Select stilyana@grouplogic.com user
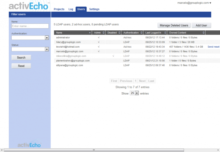The width and height of the screenshot is (220, 152). [69, 65]
